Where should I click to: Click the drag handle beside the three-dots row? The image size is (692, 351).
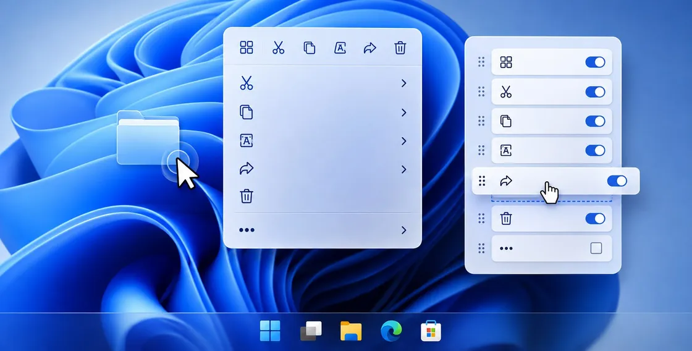[x=481, y=248]
